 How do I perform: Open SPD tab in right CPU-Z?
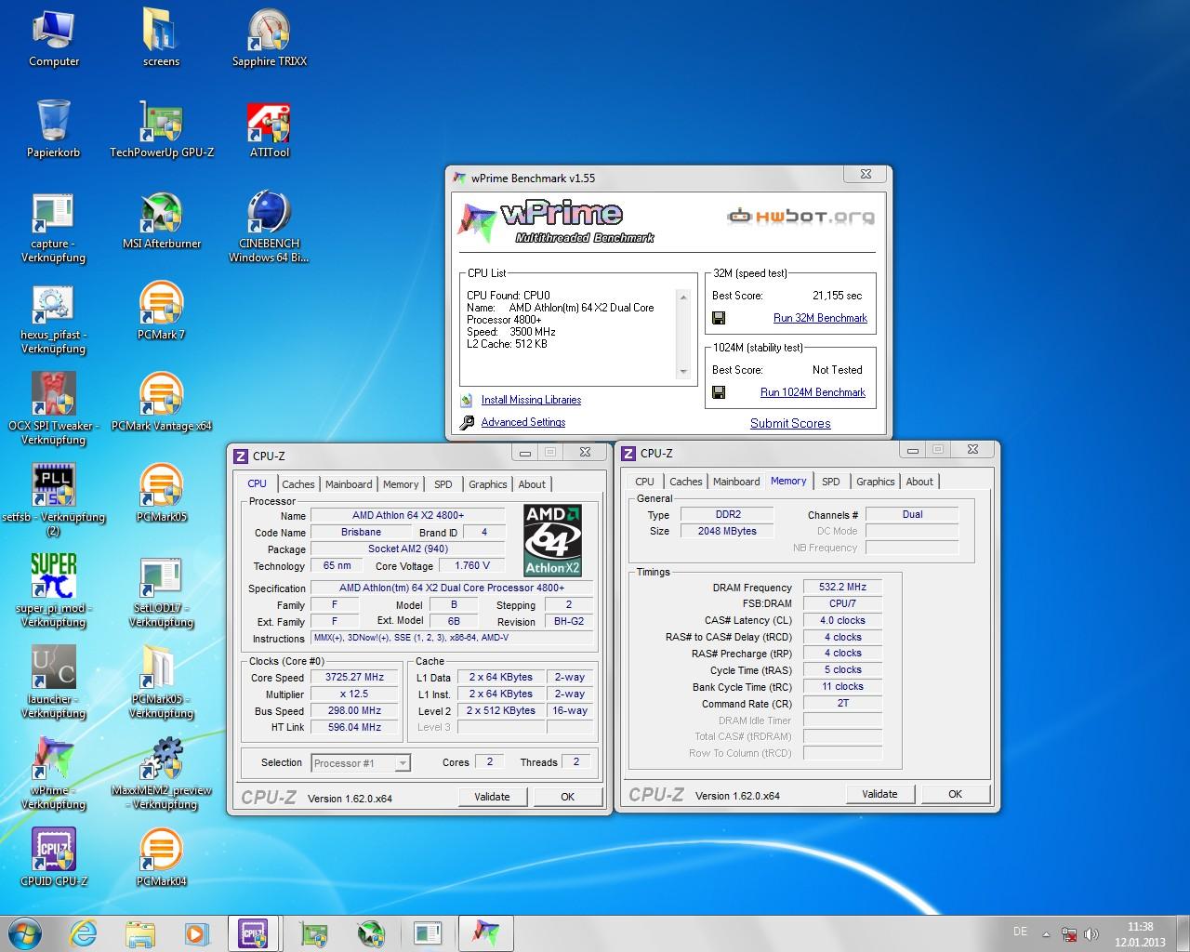(831, 482)
